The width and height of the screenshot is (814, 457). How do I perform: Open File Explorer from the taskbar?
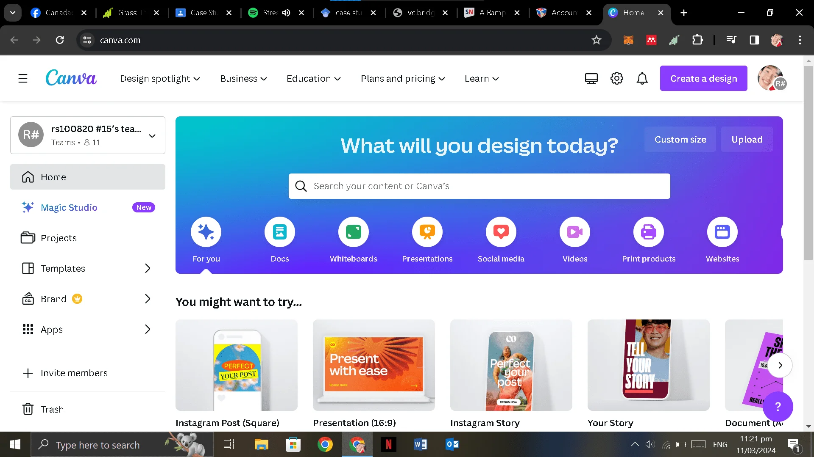[x=261, y=444]
